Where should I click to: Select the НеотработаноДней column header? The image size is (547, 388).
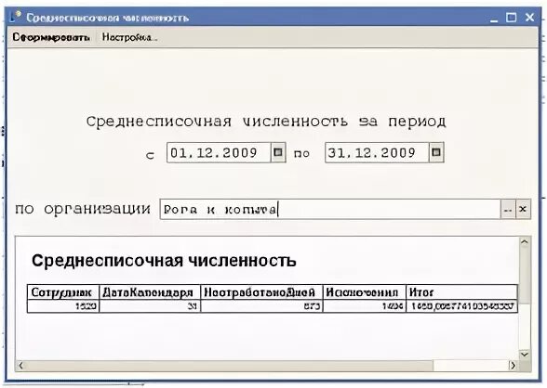coord(262,292)
